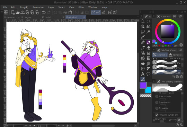
Task: Delete sub tool with trash icon
Action: point(181,77)
